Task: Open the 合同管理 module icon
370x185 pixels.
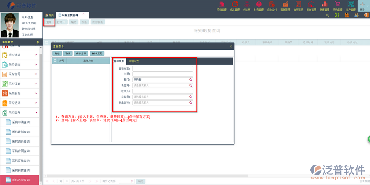Action: 298,6
